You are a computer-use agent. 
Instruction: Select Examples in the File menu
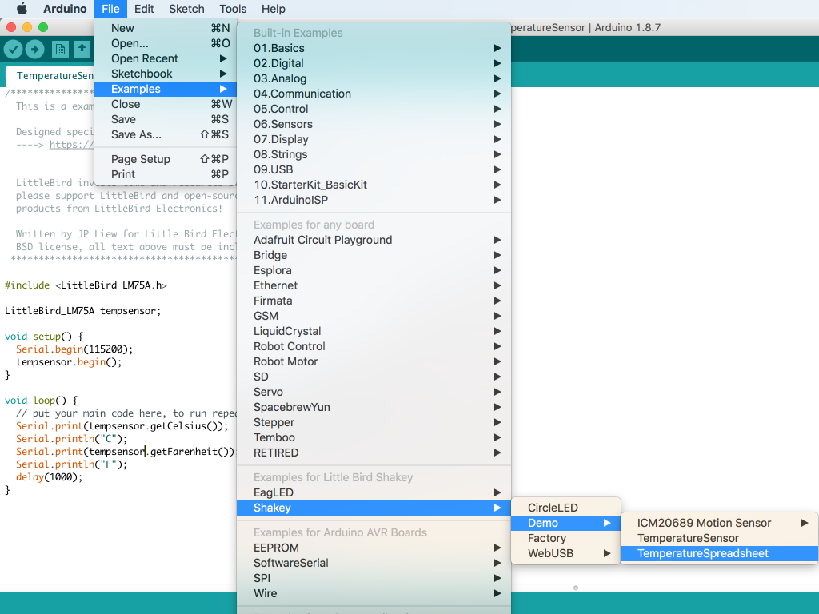click(166, 89)
